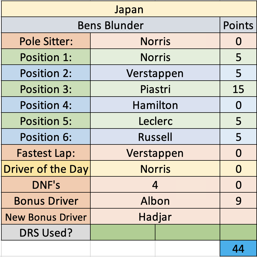Select the Pole Sitter label cell

pos(46,41)
